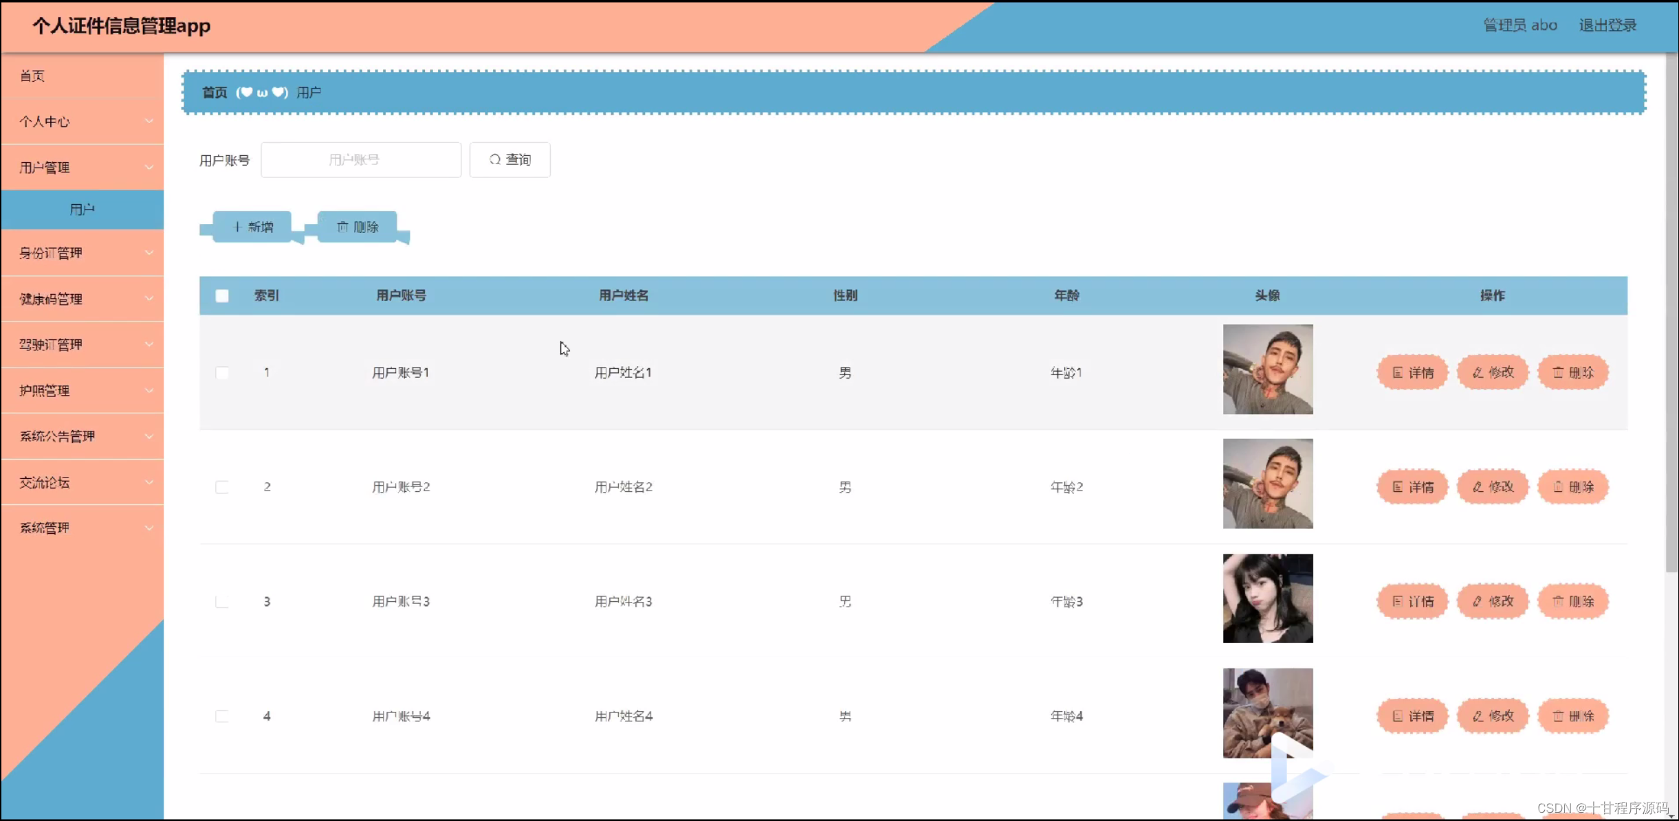This screenshot has height=821, width=1679.
Task: Click the 新增 plus button
Action: [x=252, y=227]
